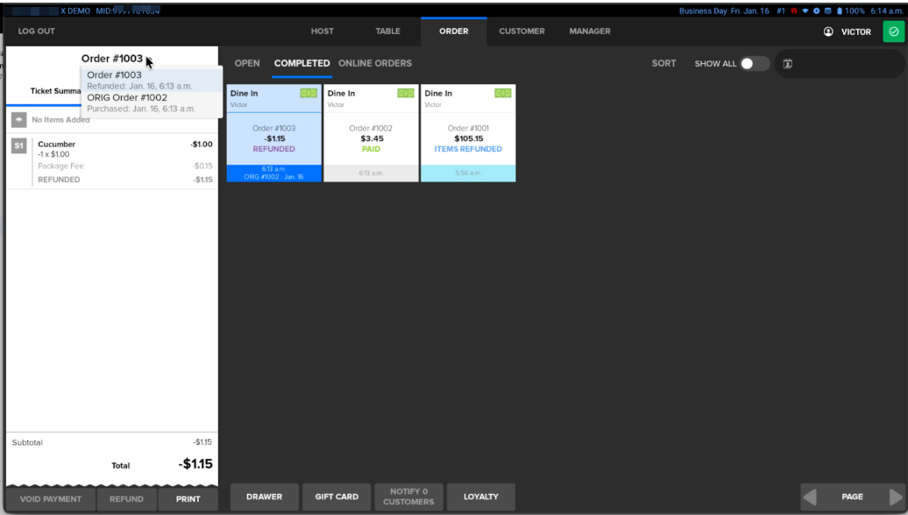The width and height of the screenshot is (908, 515).
Task: Click the cash icon on Order #1002 card
Action: pyautogui.click(x=406, y=93)
